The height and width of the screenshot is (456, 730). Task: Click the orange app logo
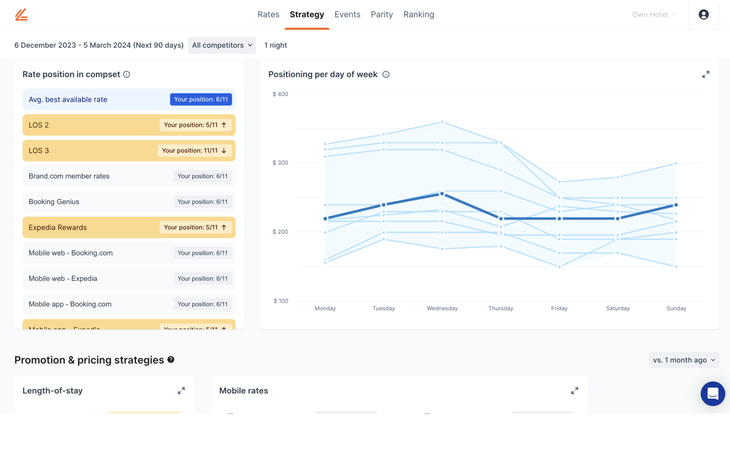(21, 15)
